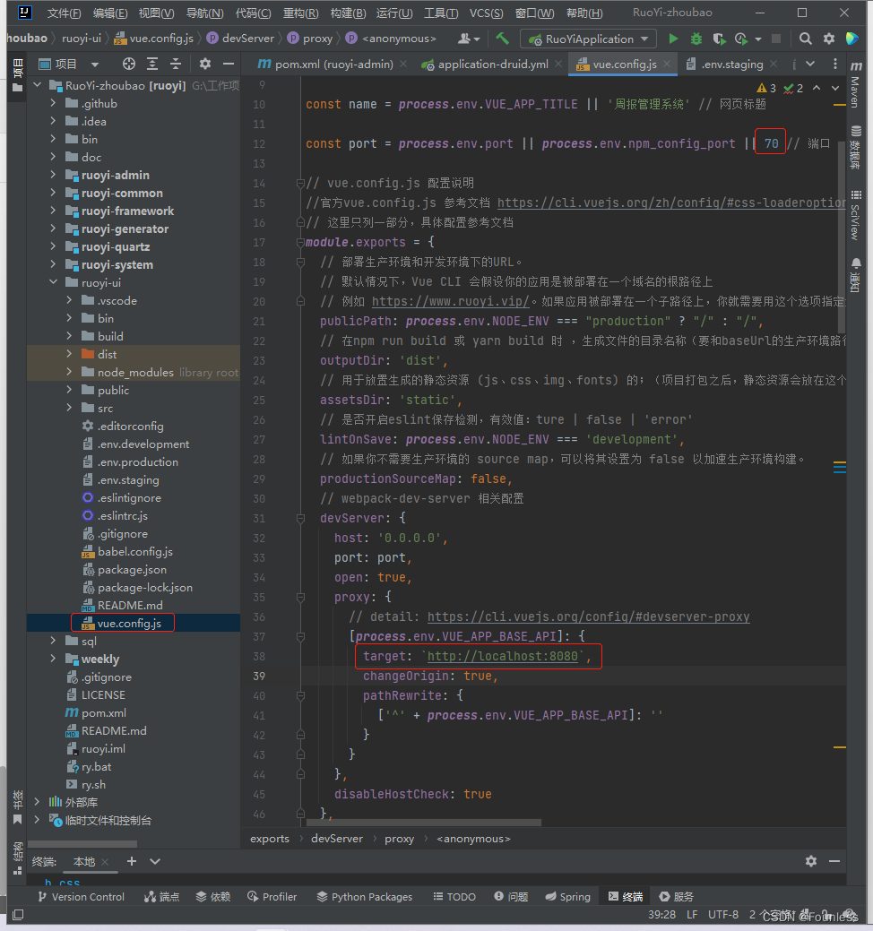Expand the ruoyi-admin module folder
The image size is (873, 931).
53,175
